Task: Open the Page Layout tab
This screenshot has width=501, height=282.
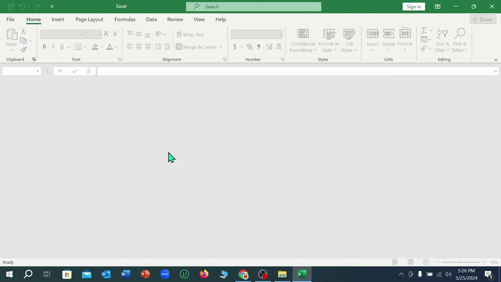Action: point(89,19)
